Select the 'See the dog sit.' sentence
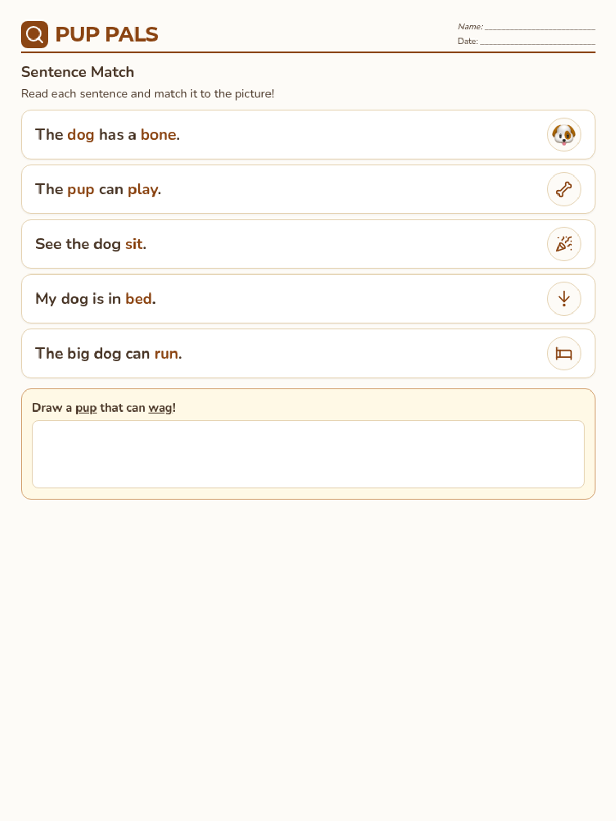The width and height of the screenshot is (616, 821). (91, 244)
